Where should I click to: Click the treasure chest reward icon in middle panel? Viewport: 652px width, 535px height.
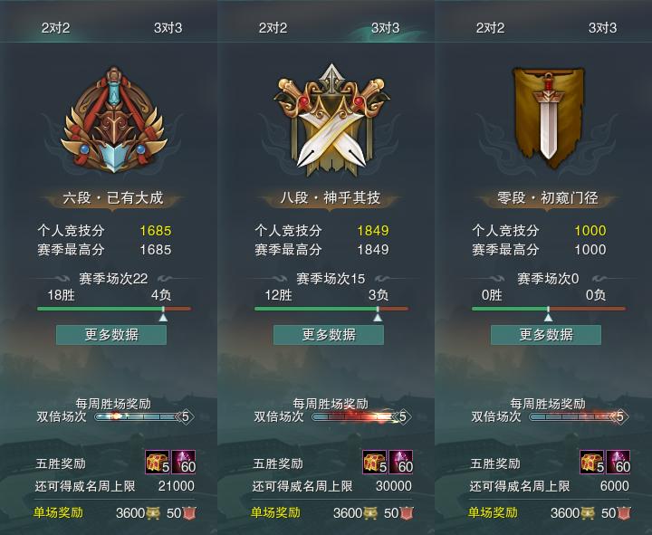click(375, 462)
